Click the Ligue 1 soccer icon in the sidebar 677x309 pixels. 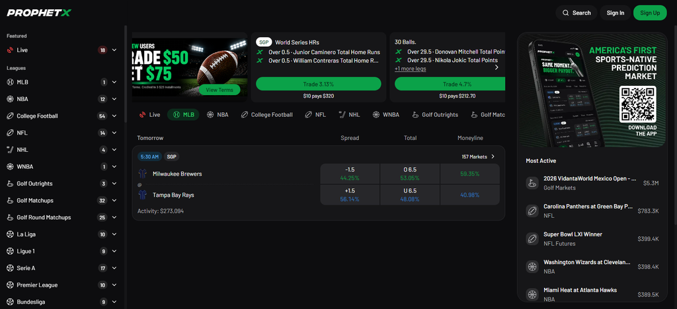[11, 252]
